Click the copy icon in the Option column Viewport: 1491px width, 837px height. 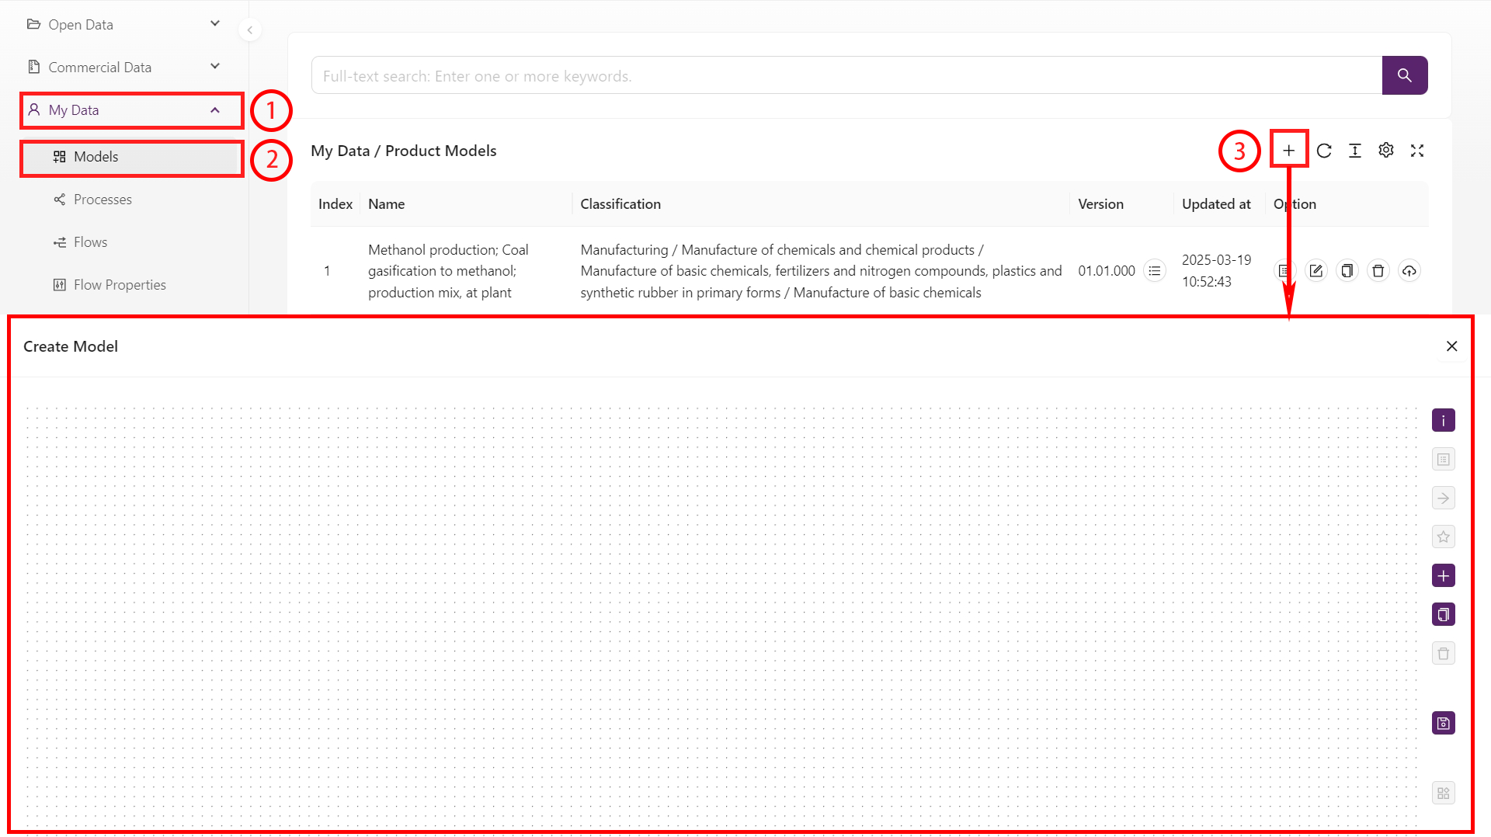(x=1347, y=271)
